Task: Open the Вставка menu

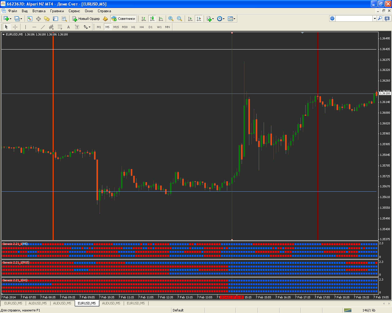Action: point(39,11)
